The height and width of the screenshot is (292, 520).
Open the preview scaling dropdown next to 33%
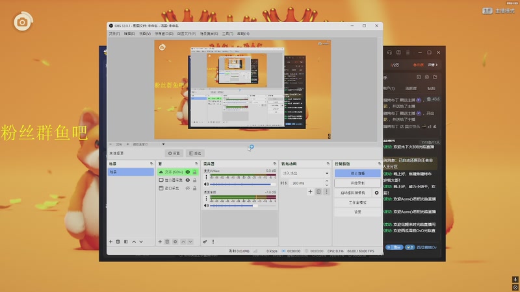163,144
